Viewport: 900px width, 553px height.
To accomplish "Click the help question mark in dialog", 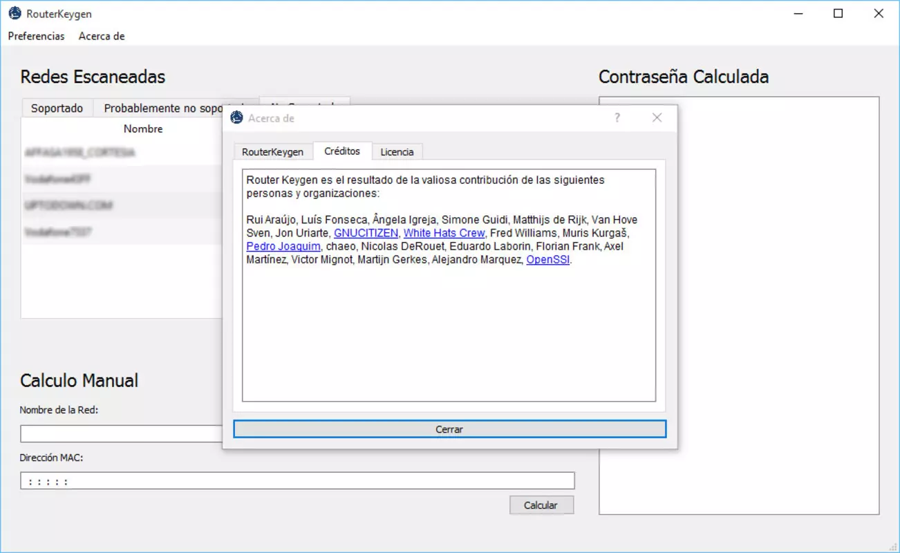I will [x=617, y=118].
